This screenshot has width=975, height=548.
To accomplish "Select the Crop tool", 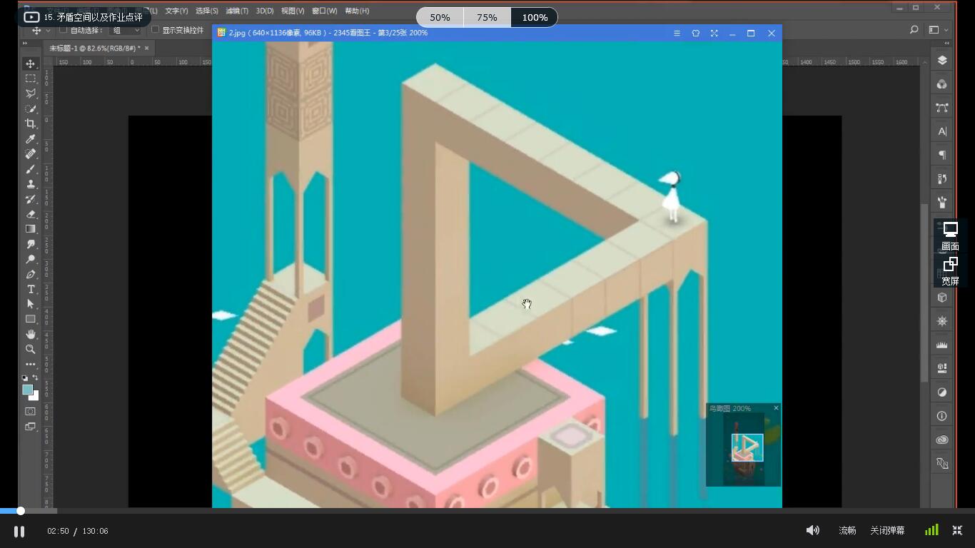I will 31,124.
